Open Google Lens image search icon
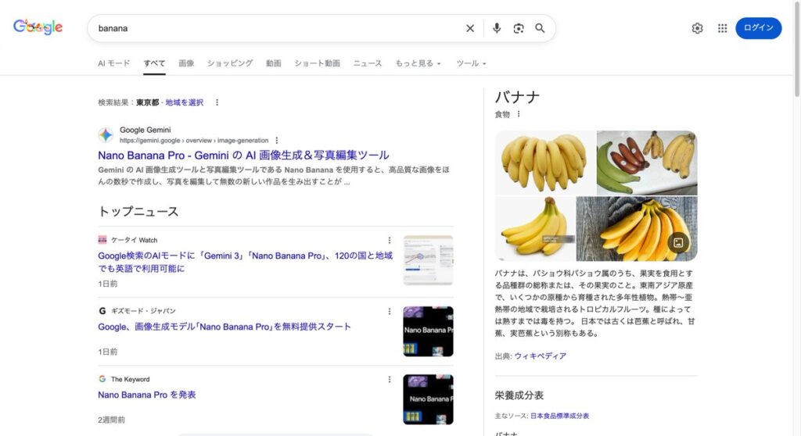 518,28
